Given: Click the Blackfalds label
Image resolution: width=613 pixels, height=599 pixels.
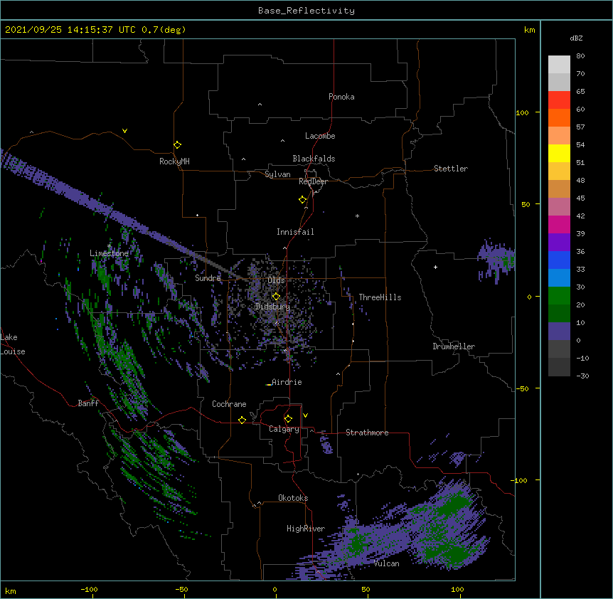Looking at the screenshot, I should (x=314, y=159).
